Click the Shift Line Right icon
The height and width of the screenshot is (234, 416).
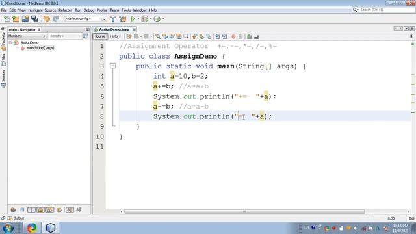[x=225, y=36]
